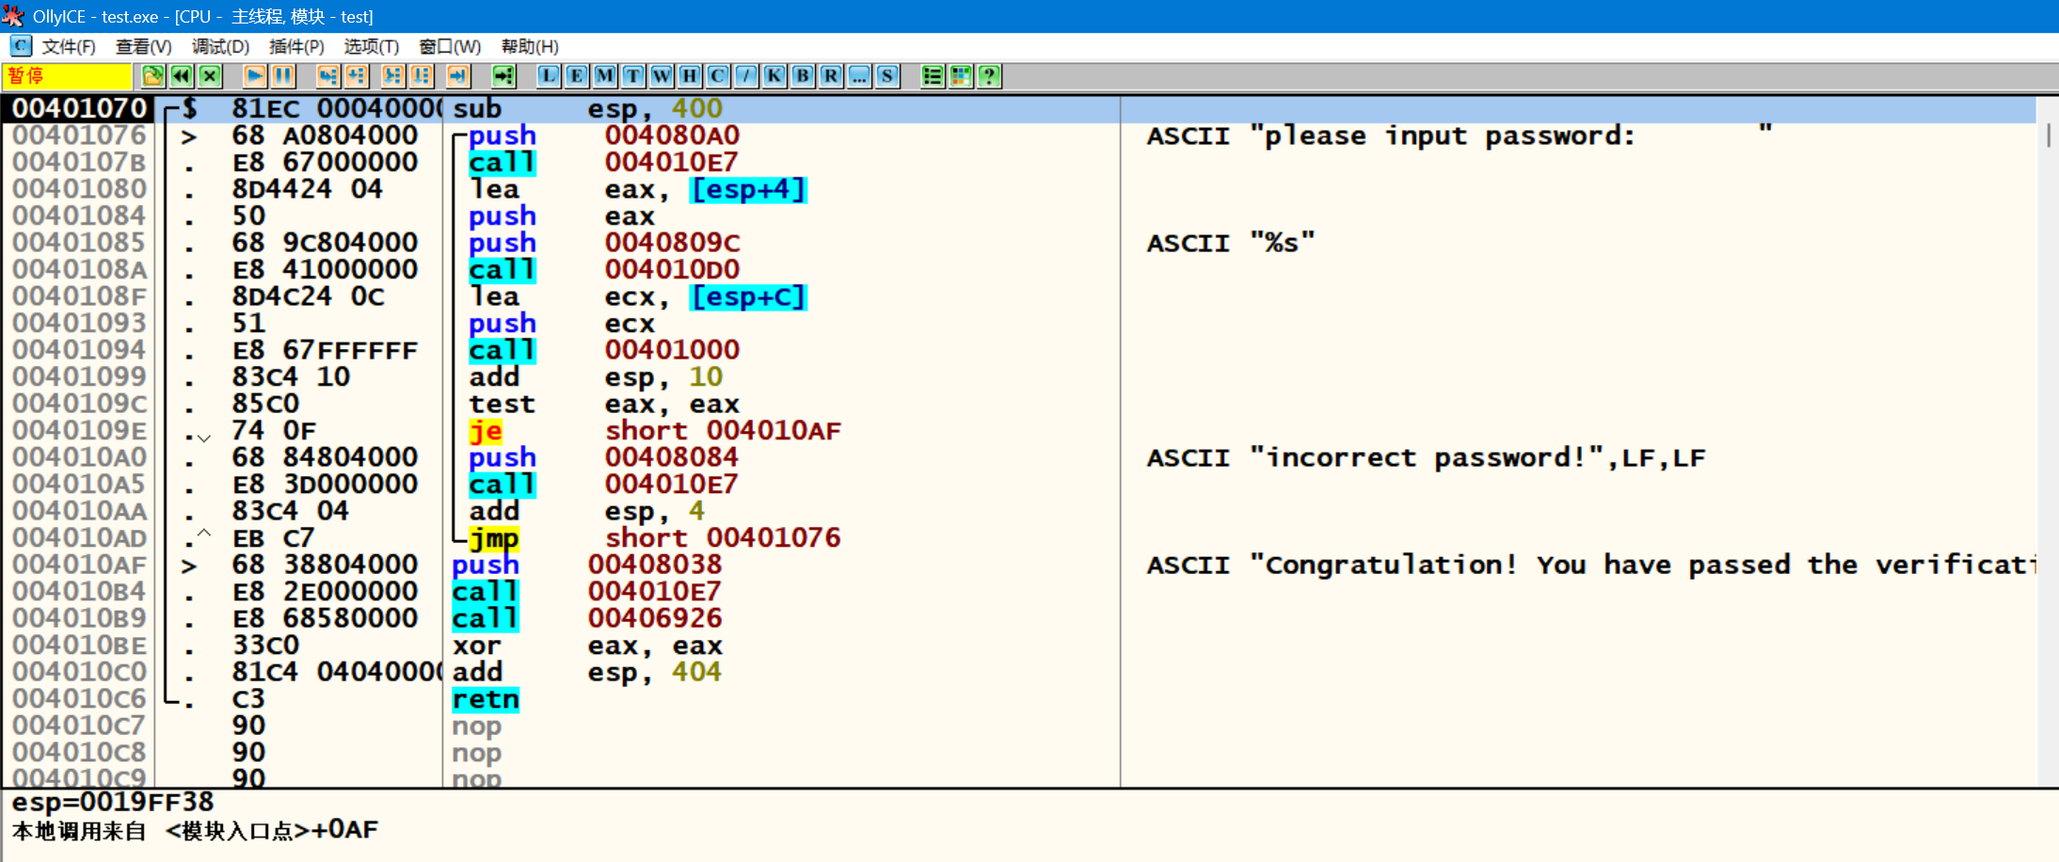Click the "call 00406926" instruction
2059x862 pixels.
587,618
